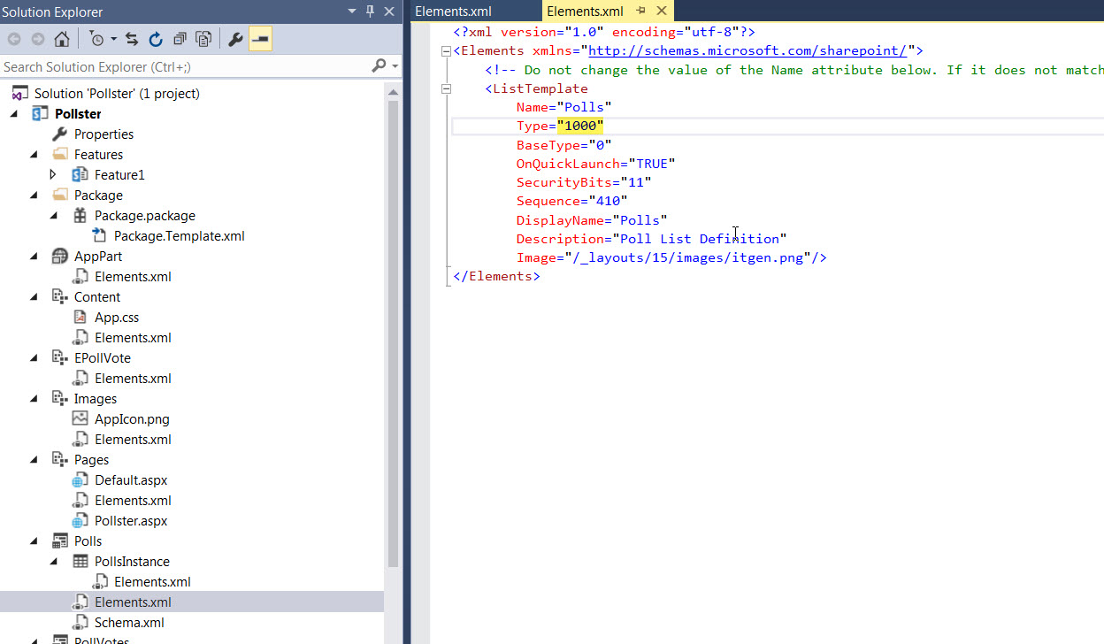This screenshot has width=1104, height=644.
Task: Collapse the ListTemplate XML node
Action: (447, 88)
